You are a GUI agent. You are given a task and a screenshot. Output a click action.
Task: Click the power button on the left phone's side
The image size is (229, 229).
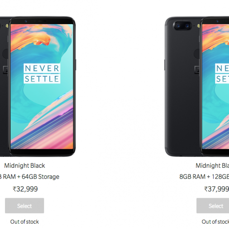tap(76, 65)
